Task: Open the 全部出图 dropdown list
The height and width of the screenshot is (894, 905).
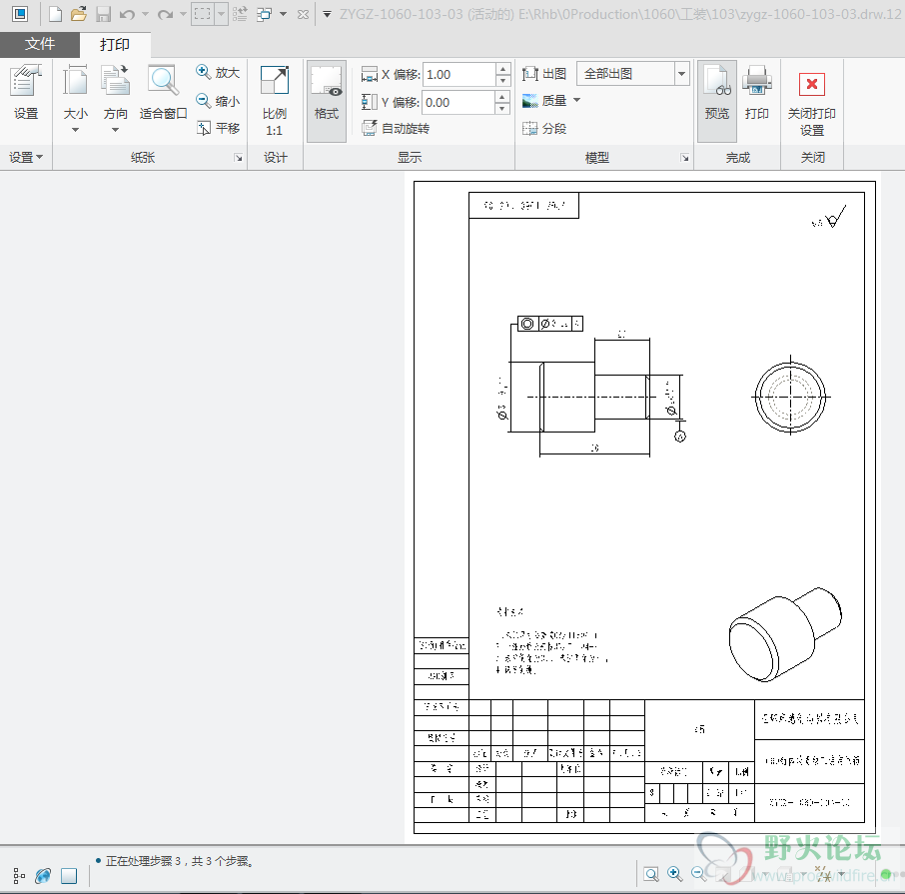Action: (x=681, y=74)
